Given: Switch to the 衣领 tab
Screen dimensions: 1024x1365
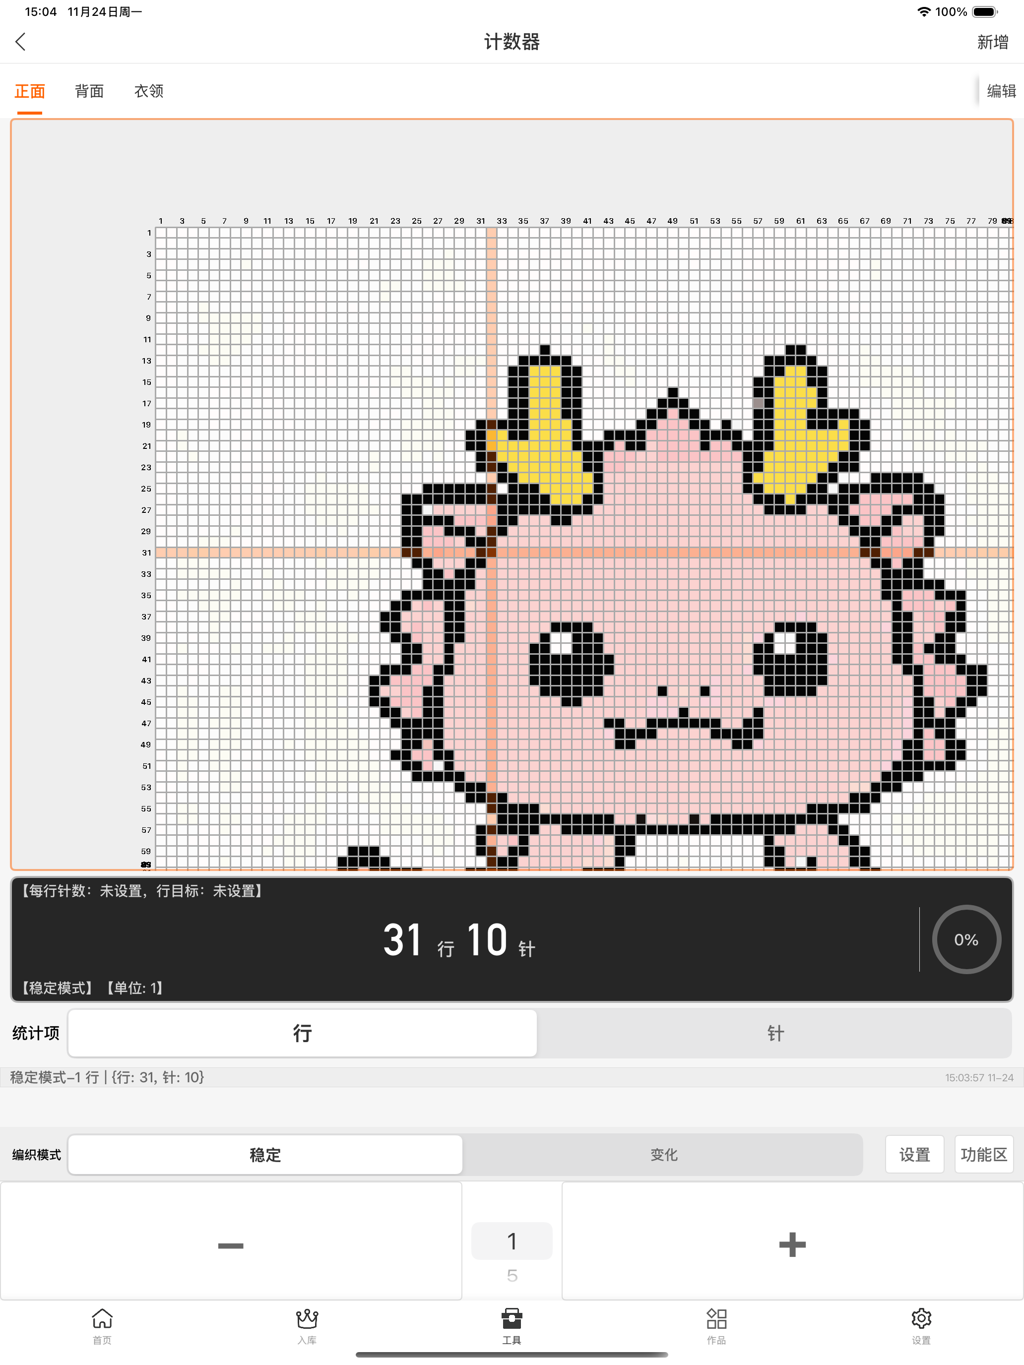Looking at the screenshot, I should 149,91.
